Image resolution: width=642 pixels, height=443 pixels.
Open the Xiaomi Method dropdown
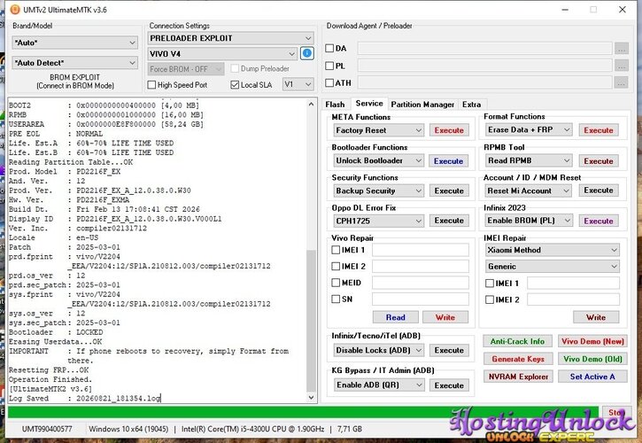tap(553, 250)
